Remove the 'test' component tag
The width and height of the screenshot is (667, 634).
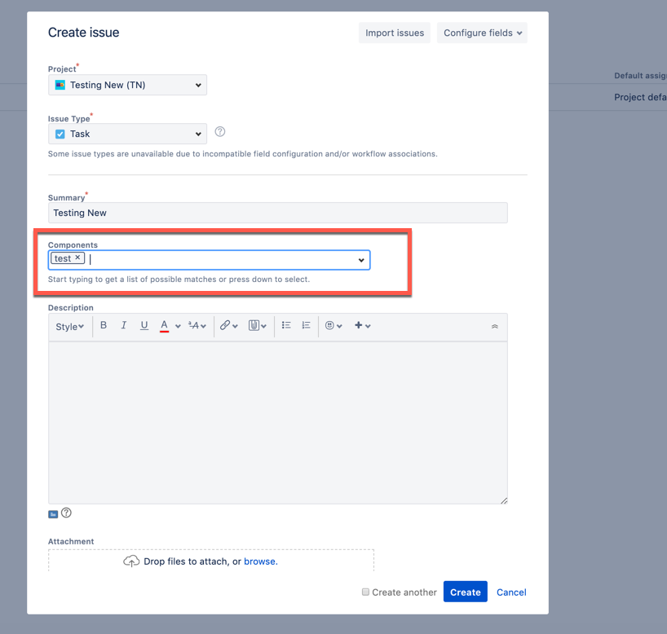pos(77,258)
